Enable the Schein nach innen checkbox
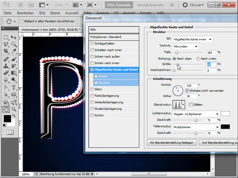This screenshot has height=178, width=238. pos(92,63)
